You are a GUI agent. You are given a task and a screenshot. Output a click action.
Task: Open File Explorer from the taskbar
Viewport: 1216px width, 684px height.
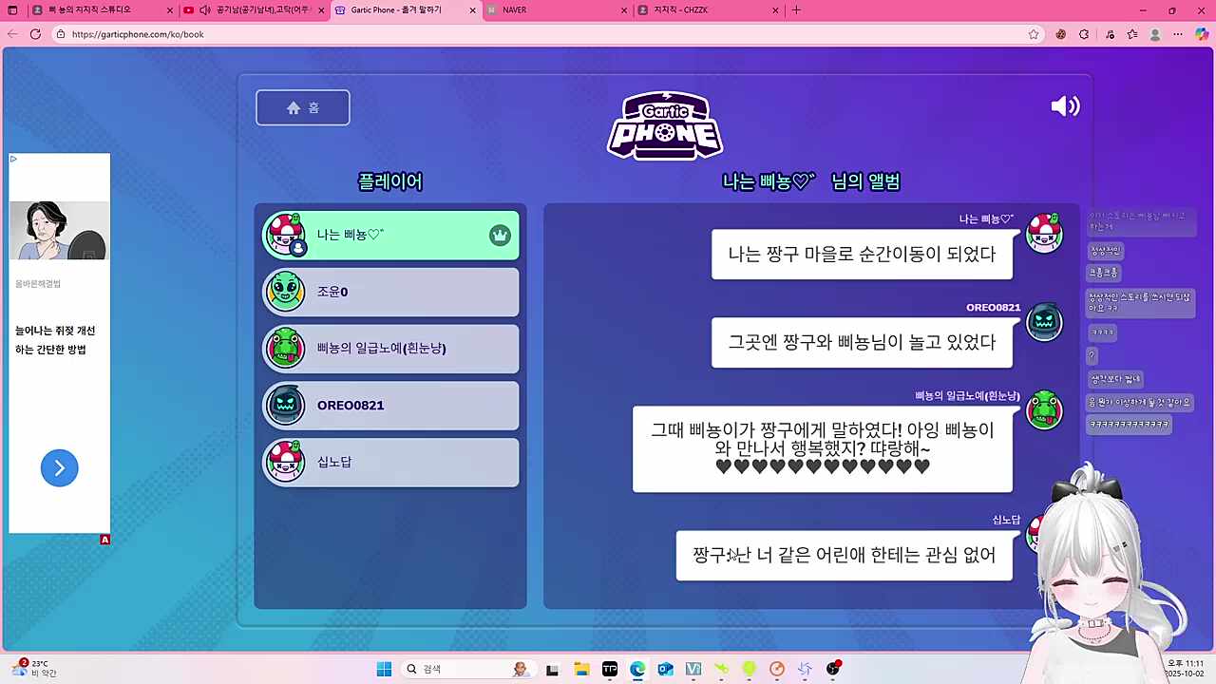tap(581, 669)
